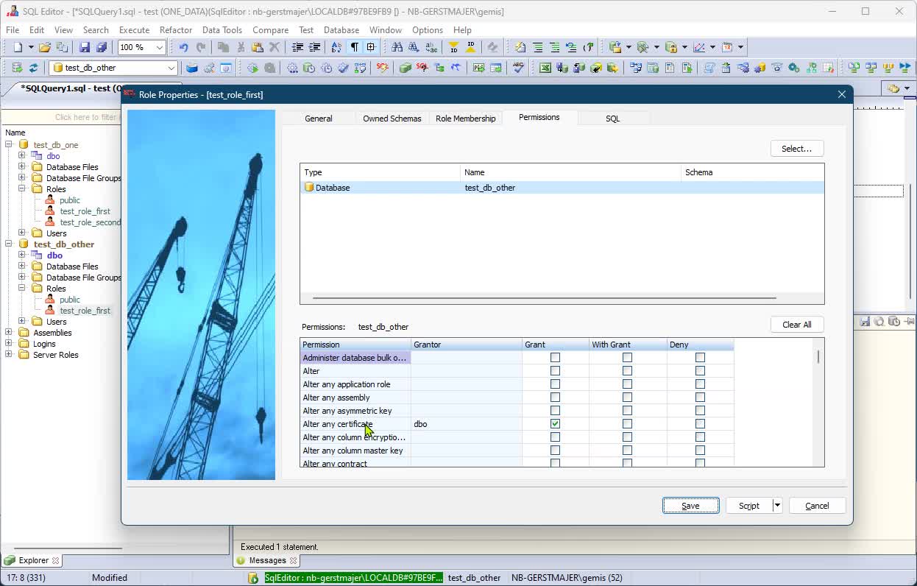This screenshot has width=917, height=586.
Task: Collapse the test_db_one tree node
Action: [x=9, y=145]
